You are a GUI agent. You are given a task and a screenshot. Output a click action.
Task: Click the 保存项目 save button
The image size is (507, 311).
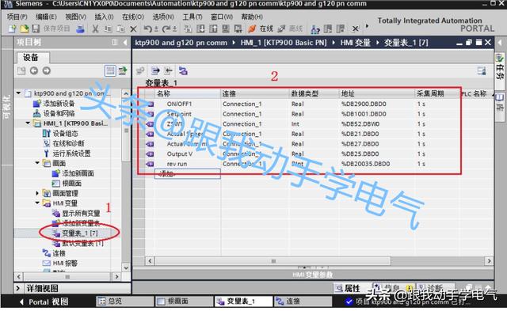point(51,28)
